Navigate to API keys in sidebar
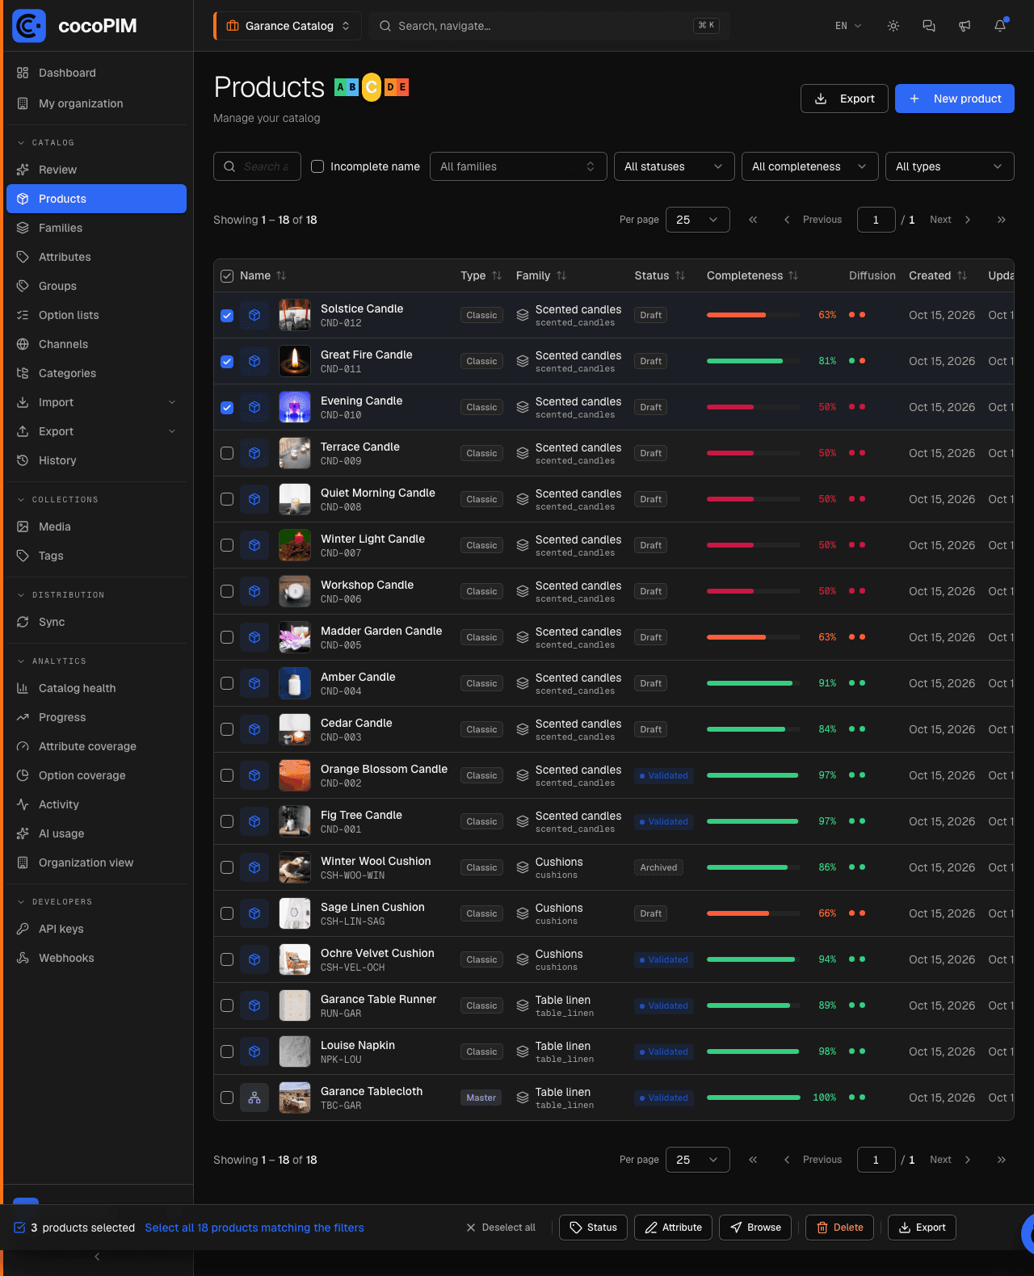This screenshot has width=1034, height=1276. click(96, 929)
